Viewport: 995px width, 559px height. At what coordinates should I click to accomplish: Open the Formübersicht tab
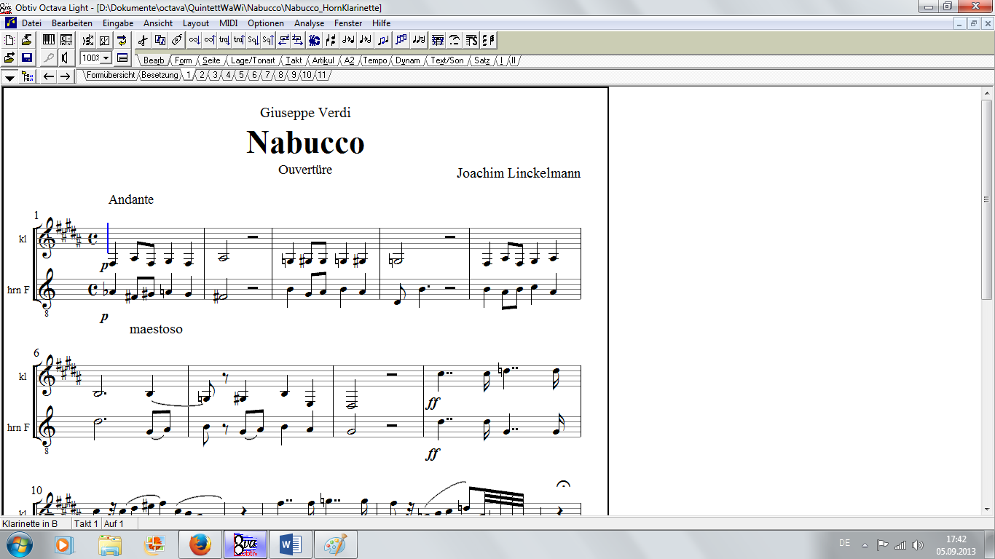[x=111, y=75]
